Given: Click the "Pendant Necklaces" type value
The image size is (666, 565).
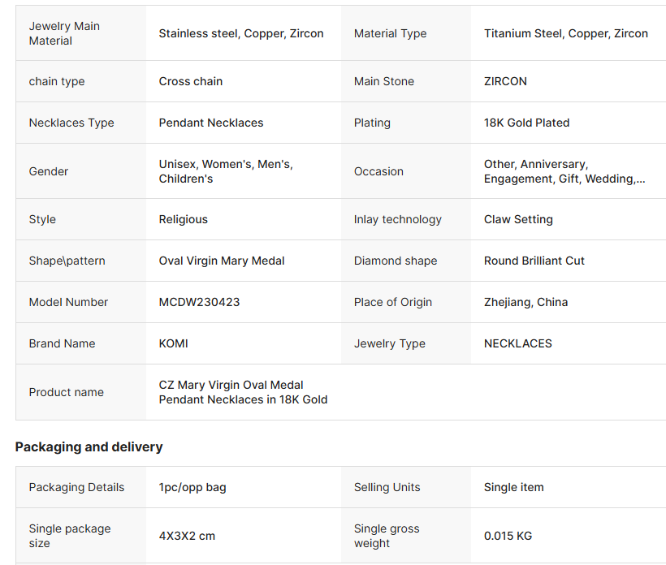Looking at the screenshot, I should (211, 123).
